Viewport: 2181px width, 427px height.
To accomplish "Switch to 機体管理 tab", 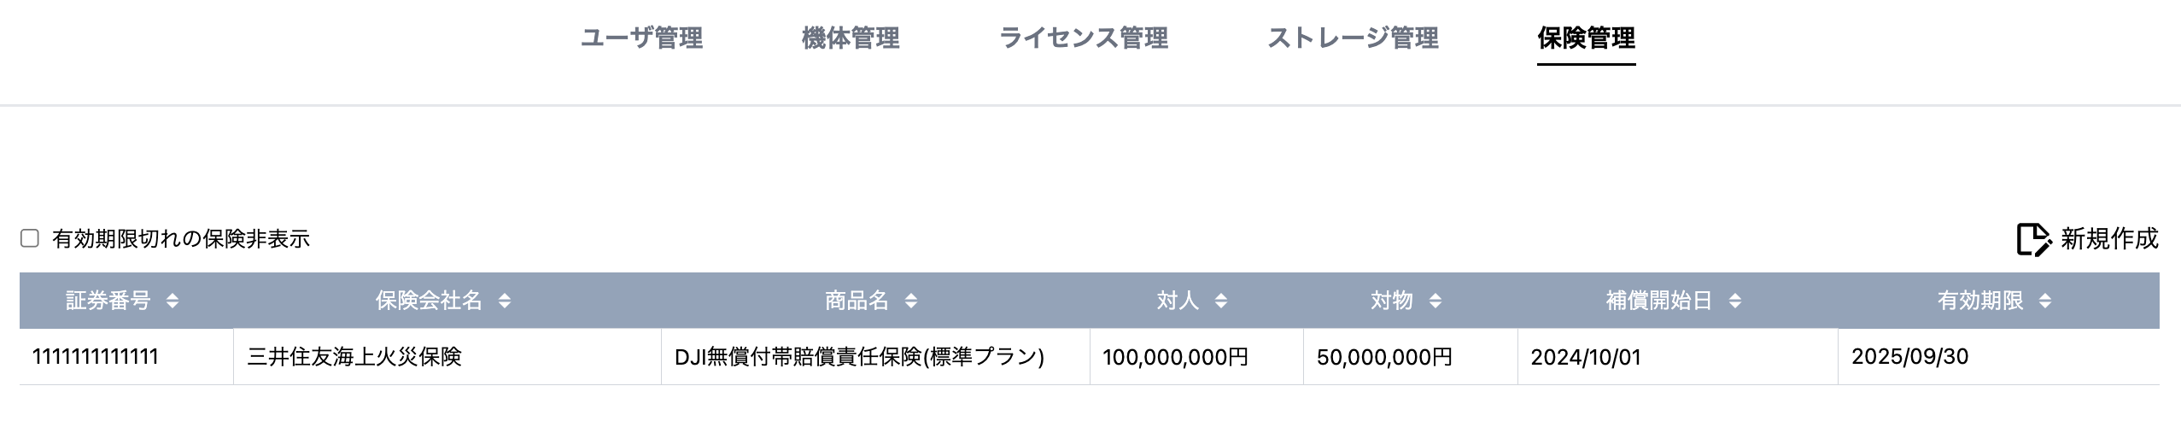I will [x=851, y=38].
